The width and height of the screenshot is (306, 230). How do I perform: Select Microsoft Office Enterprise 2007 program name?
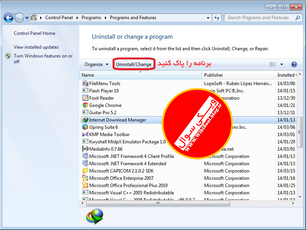pyautogui.click(x=121, y=178)
